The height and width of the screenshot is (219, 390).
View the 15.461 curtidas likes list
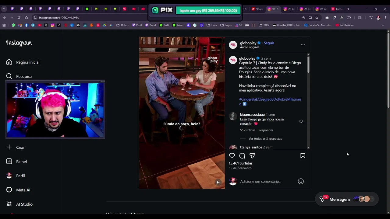coord(241,163)
